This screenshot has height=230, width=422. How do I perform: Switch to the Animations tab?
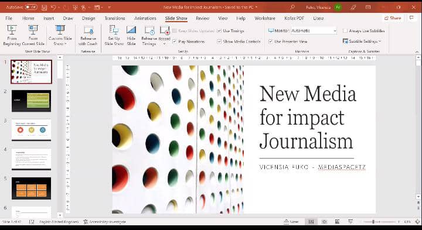pos(145,18)
